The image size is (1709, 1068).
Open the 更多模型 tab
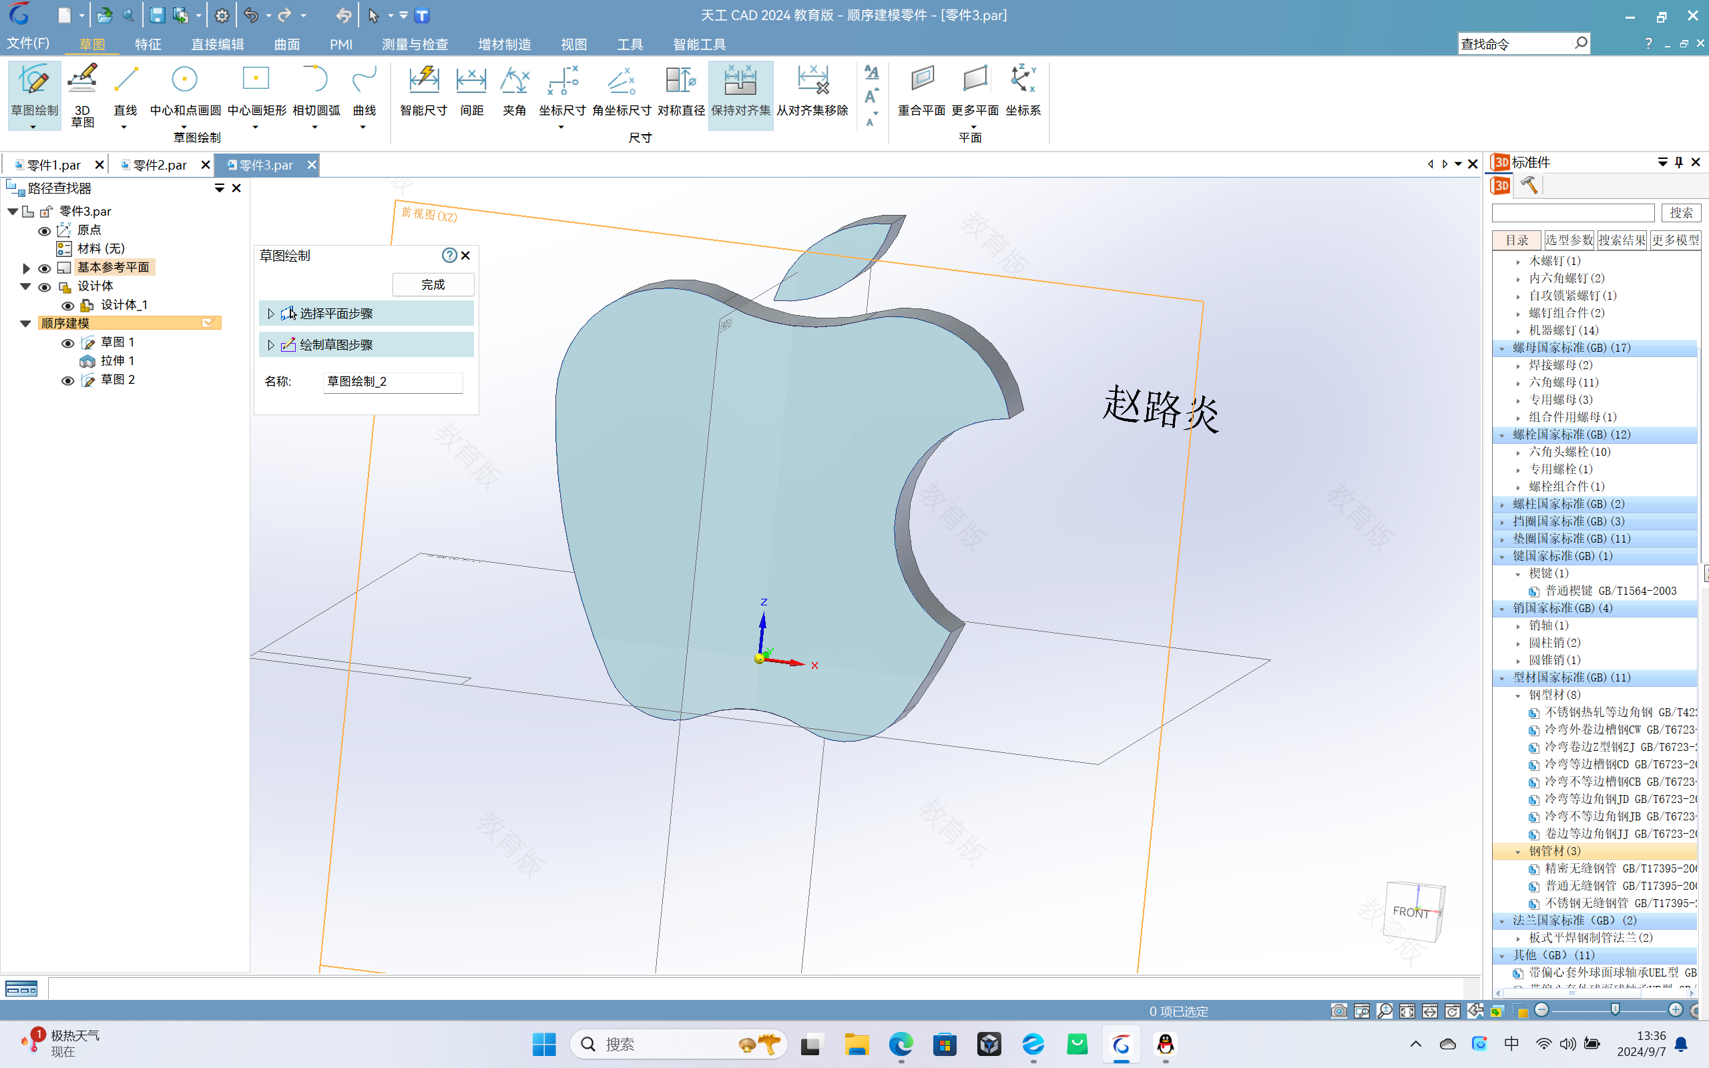pos(1675,240)
